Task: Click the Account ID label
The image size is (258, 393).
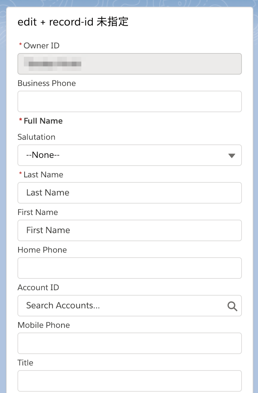Action: [38, 288]
